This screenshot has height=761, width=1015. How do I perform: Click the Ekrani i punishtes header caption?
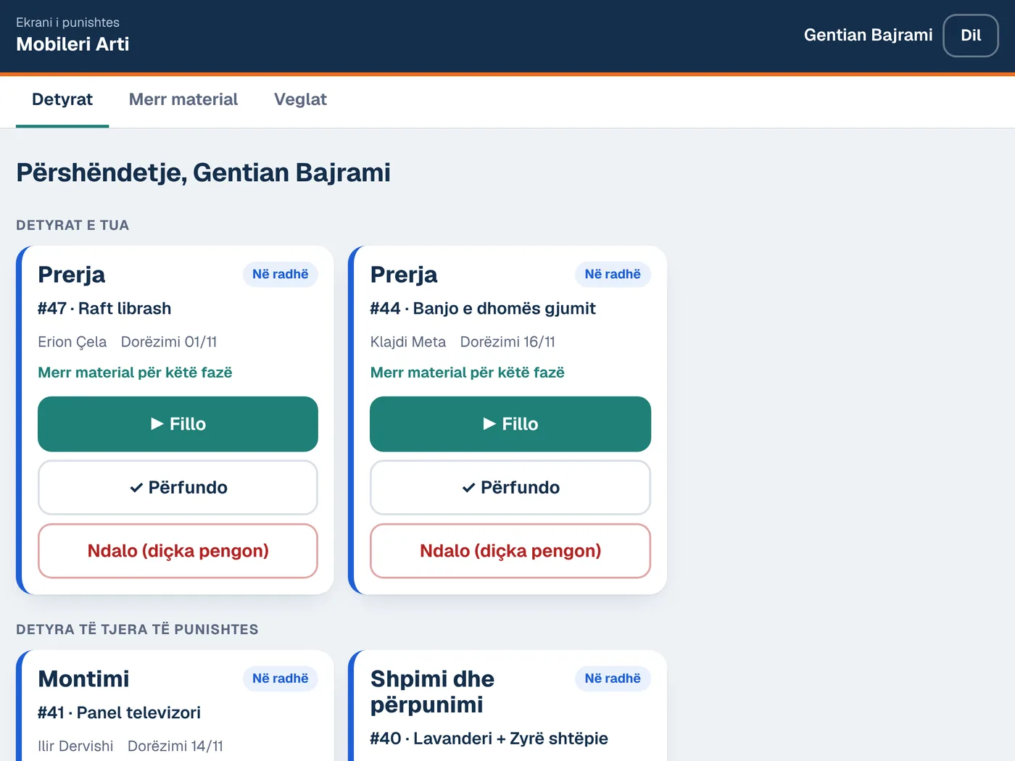click(67, 22)
